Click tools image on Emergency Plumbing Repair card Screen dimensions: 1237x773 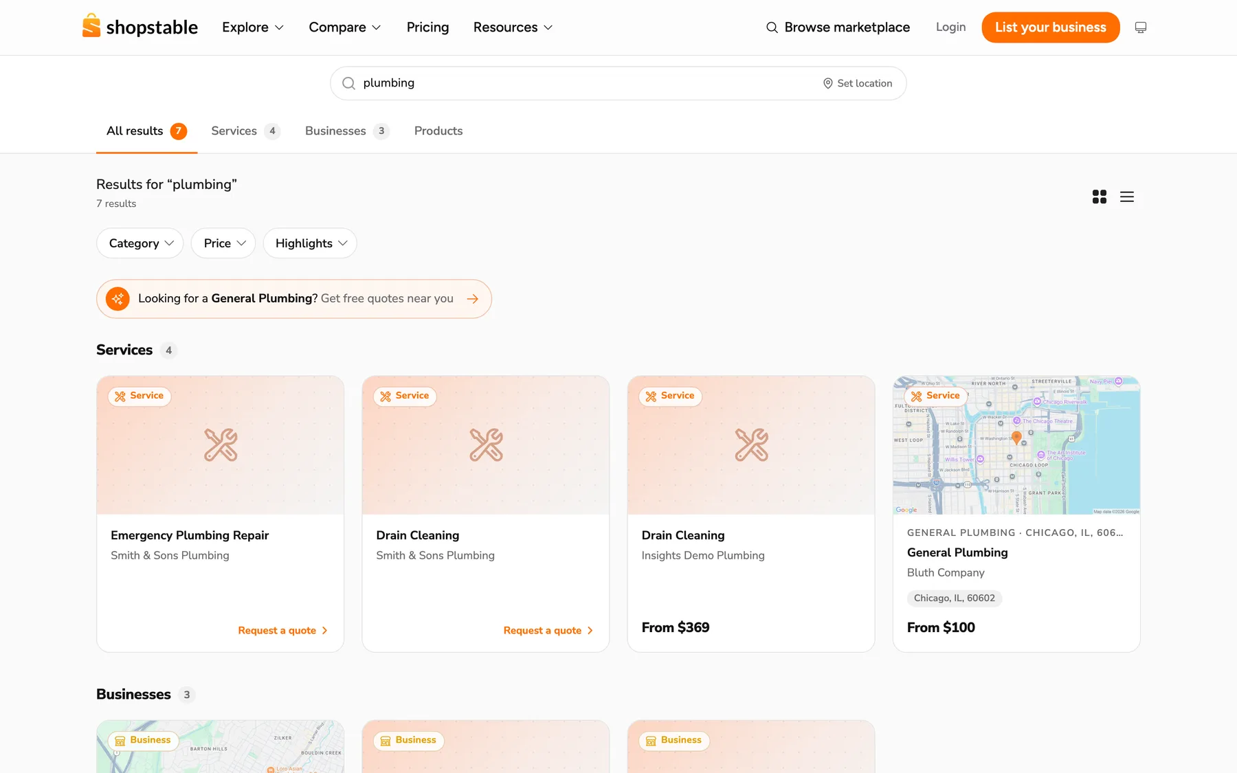tap(221, 445)
